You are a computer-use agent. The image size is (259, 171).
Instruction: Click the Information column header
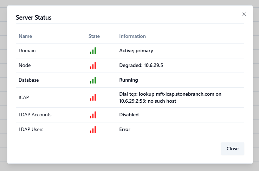click(132, 36)
